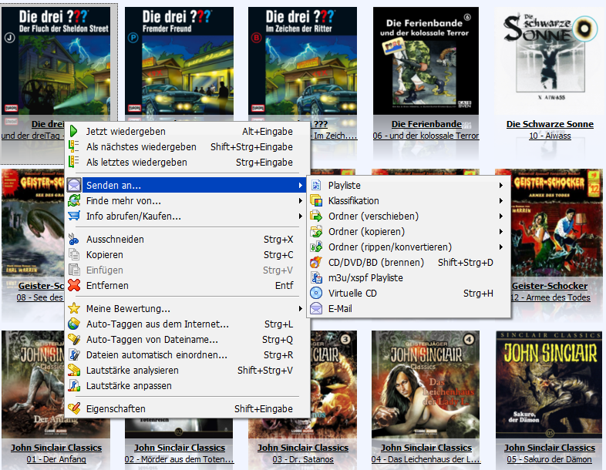Image resolution: width=606 pixels, height=470 pixels.
Task: Click the Als nächstes wiedergeben queue icon
Action: [74, 146]
